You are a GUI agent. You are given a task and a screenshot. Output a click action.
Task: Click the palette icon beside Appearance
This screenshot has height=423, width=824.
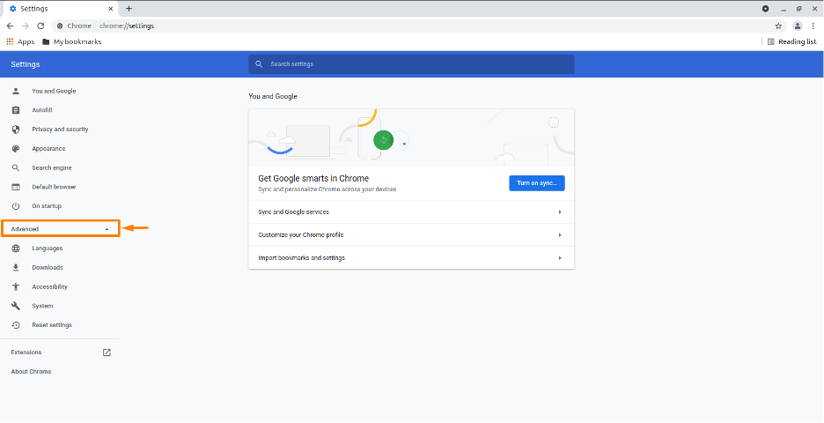(x=16, y=149)
